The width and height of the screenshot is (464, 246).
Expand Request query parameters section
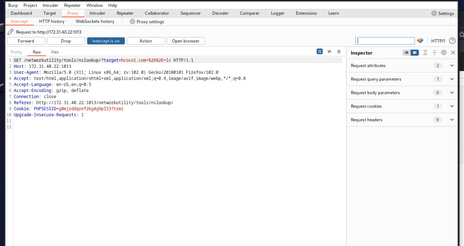(402, 79)
